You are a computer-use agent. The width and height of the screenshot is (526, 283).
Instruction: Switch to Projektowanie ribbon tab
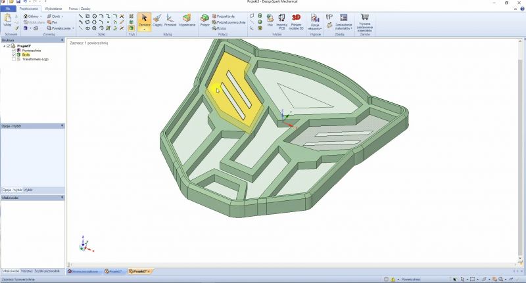[28, 9]
